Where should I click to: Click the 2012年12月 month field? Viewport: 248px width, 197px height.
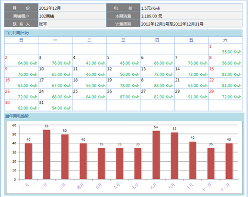click(x=72, y=8)
